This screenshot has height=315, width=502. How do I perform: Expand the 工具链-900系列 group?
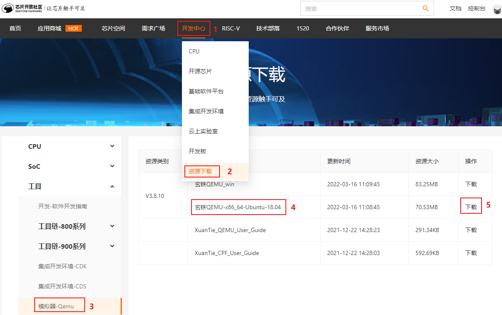pos(112,246)
